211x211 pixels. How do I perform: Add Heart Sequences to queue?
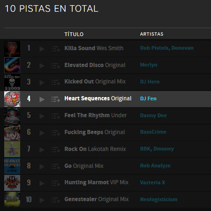click(x=56, y=99)
